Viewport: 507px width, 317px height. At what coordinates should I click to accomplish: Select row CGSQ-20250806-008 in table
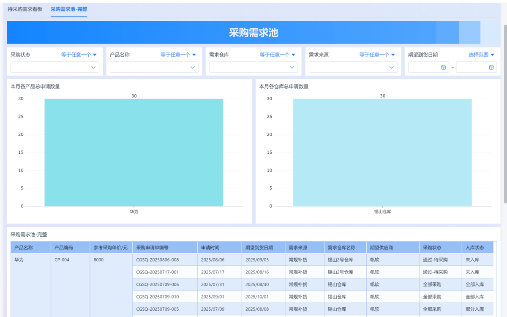click(x=158, y=260)
